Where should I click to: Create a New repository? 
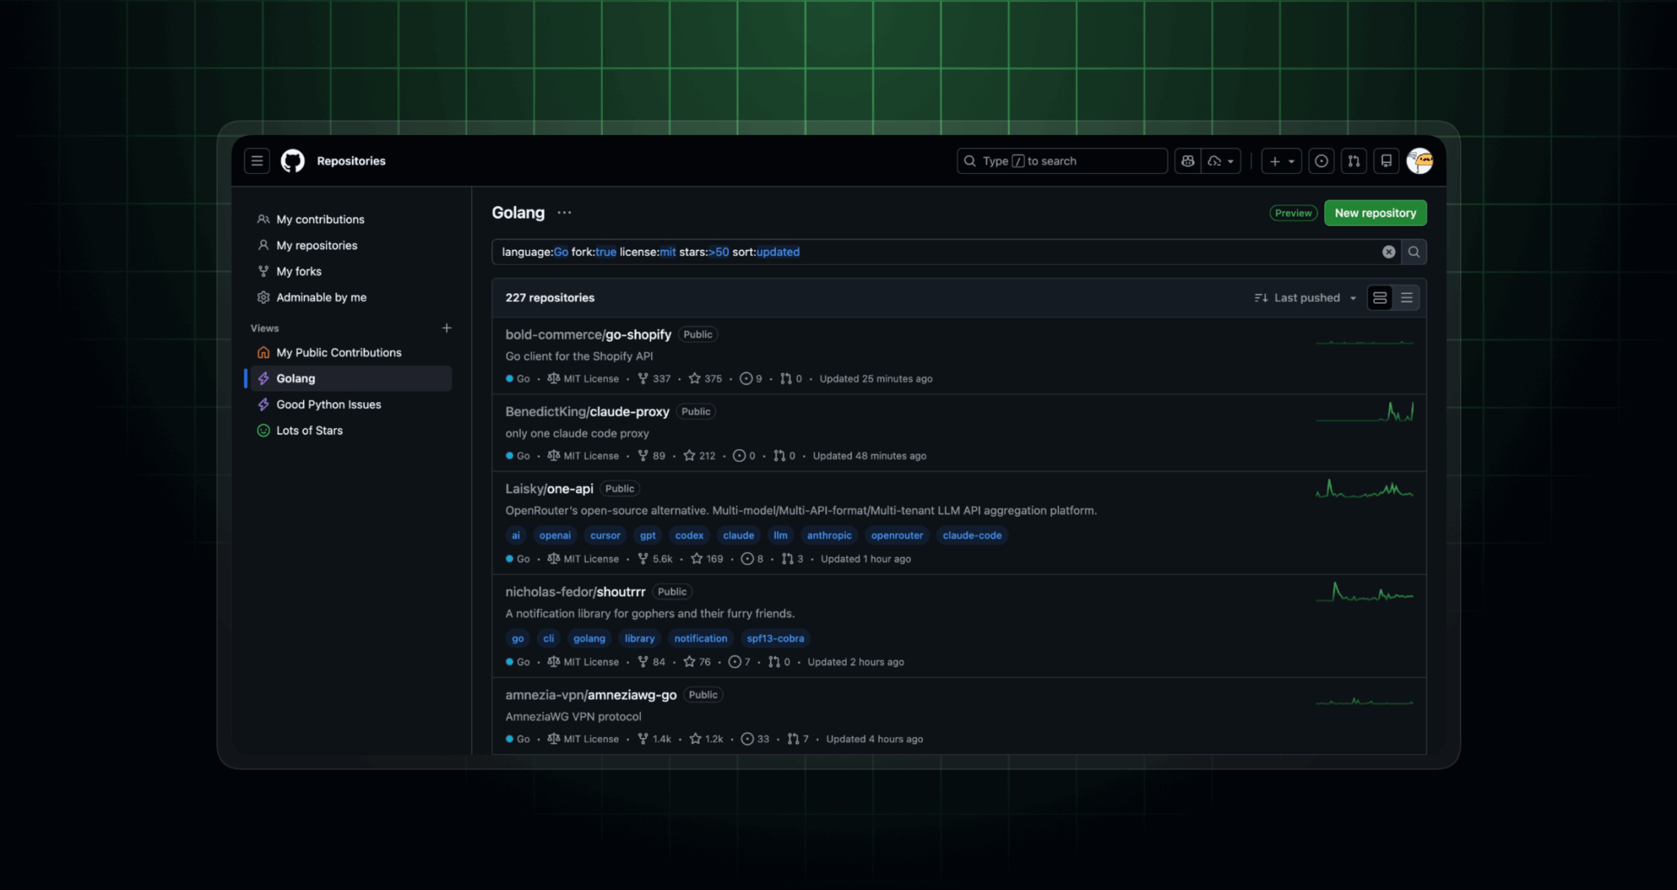(1375, 213)
